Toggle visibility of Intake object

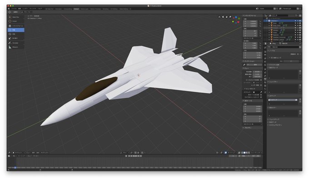coord(298,33)
